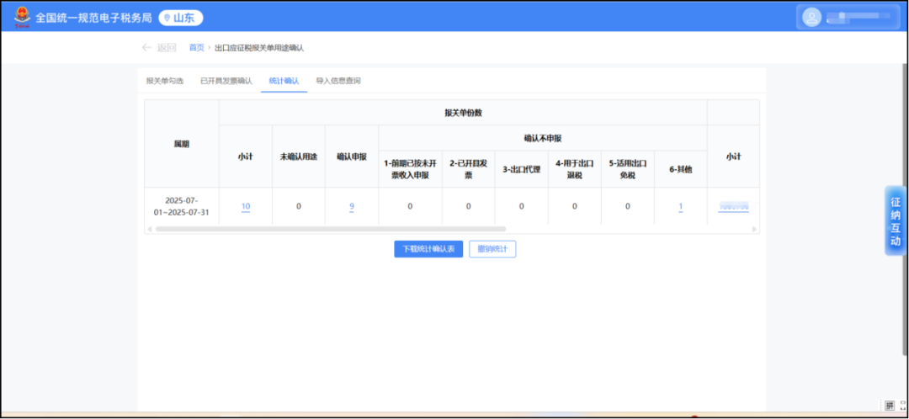Viewport: 909px width, 419px height.
Task: Open the 山东 location selector
Action: point(181,18)
